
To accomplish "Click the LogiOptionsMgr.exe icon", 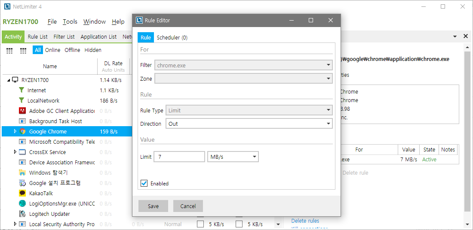I will point(22,203).
